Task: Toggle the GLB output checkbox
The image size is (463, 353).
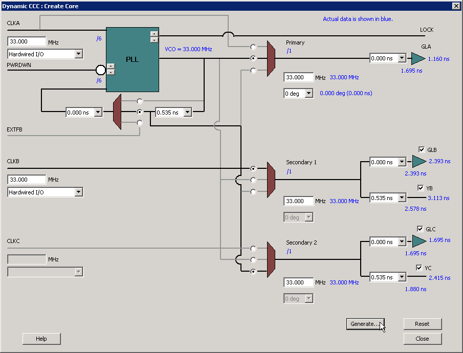Action: (422, 149)
